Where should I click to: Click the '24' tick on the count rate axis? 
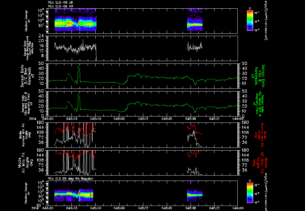click(41, 36)
